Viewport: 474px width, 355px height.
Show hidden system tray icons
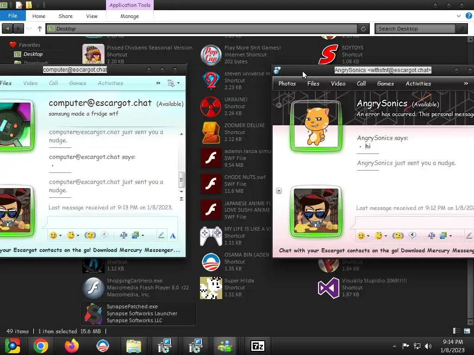pos(394,346)
